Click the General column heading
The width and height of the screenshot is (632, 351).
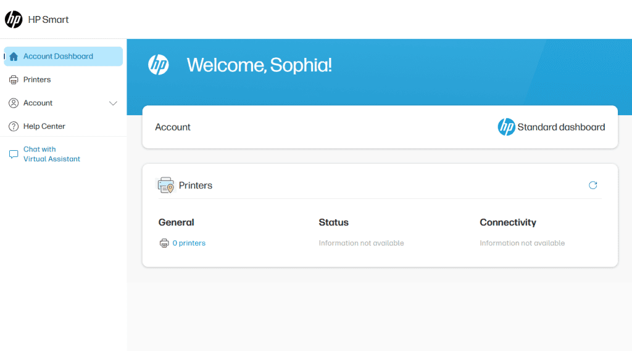pyautogui.click(x=176, y=222)
